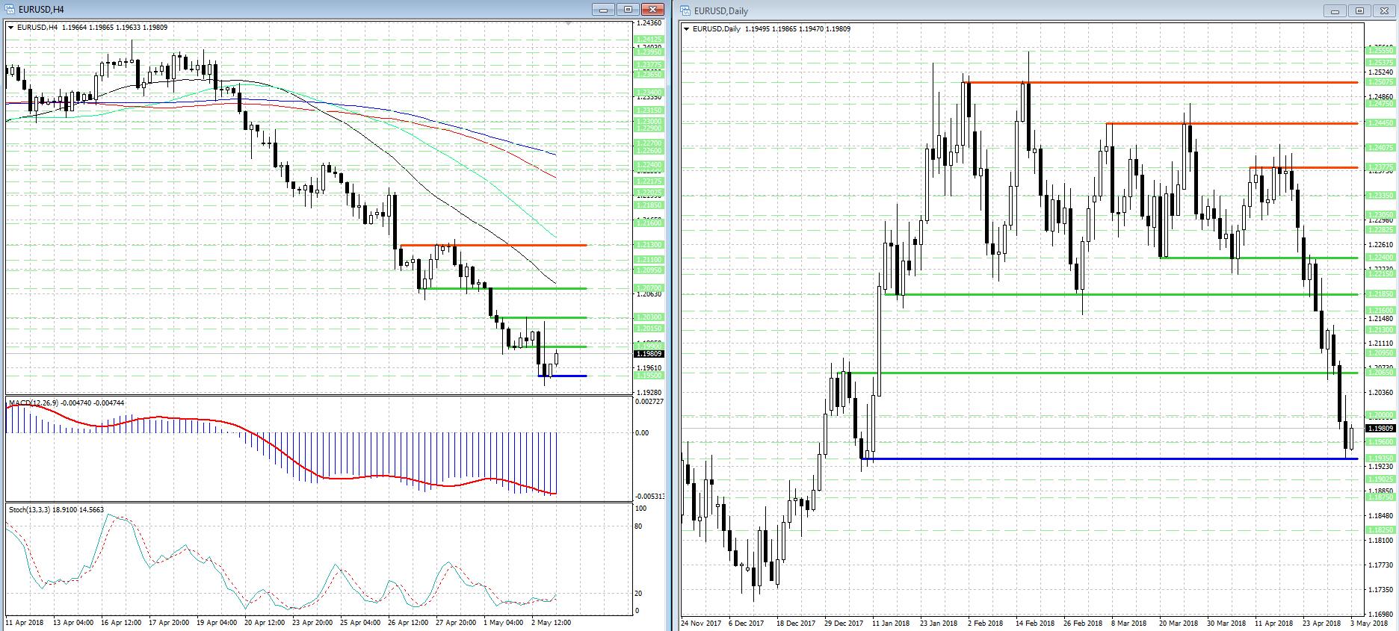Click the 1.21300 green level label in H4 chart
Screen dimensions: 1399x631
(649, 245)
